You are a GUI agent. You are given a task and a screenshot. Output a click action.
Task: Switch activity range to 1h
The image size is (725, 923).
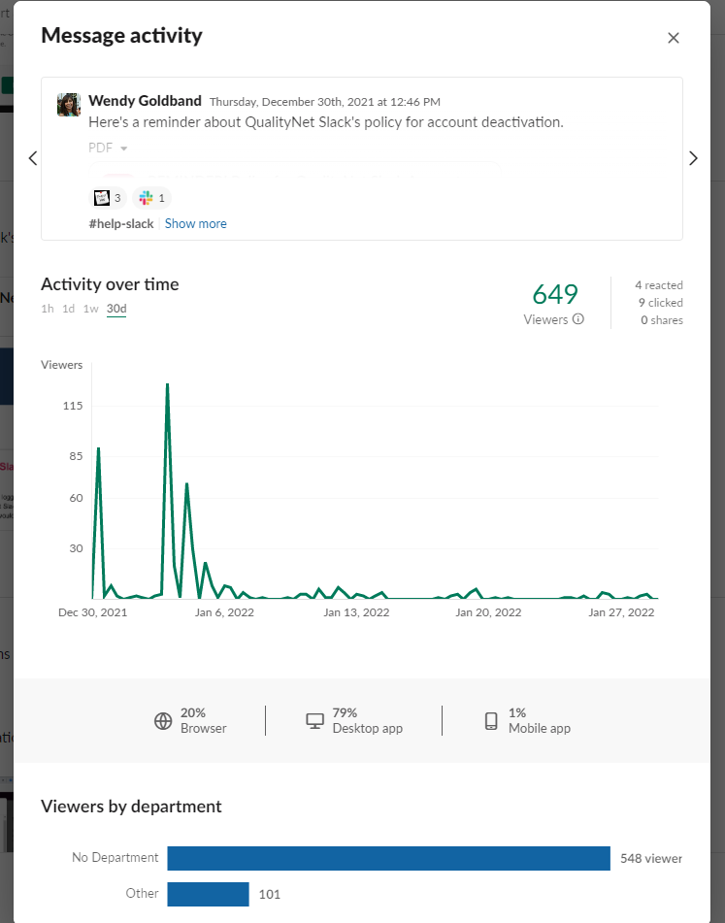pyautogui.click(x=48, y=309)
